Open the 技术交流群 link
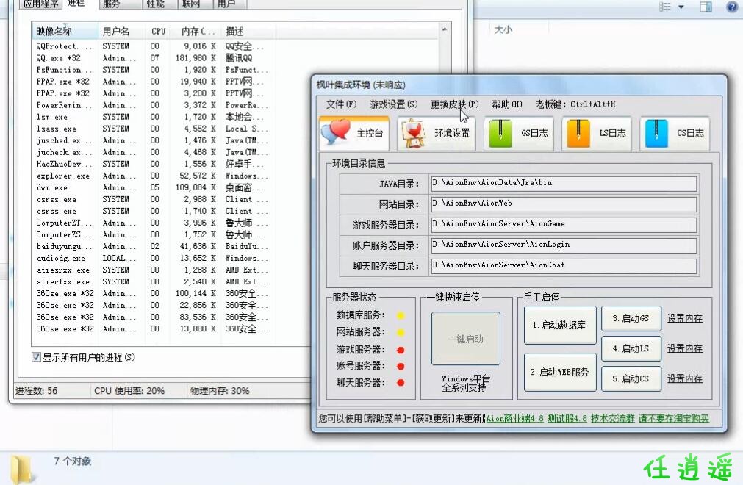743x485 pixels. click(613, 419)
